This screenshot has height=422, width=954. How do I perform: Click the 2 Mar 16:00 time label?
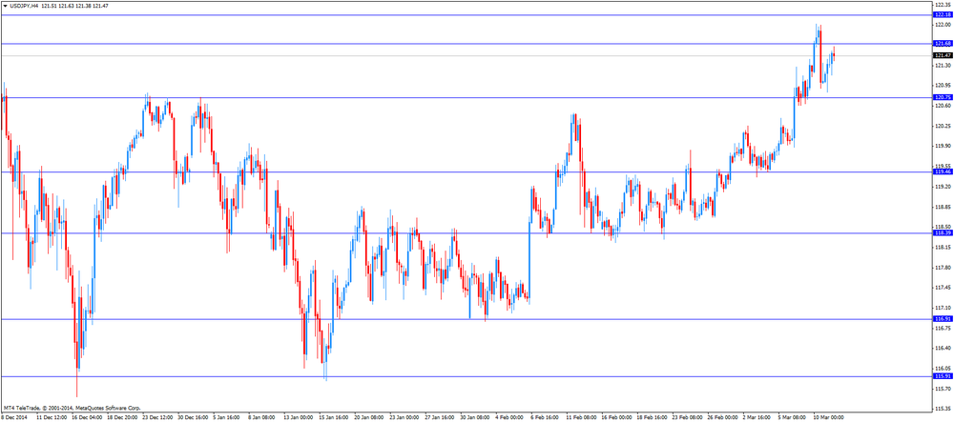coord(757,418)
